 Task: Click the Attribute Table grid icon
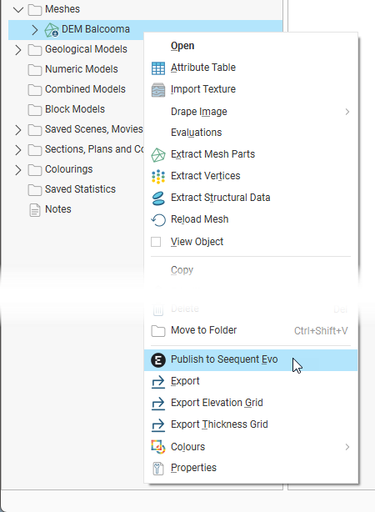158,68
